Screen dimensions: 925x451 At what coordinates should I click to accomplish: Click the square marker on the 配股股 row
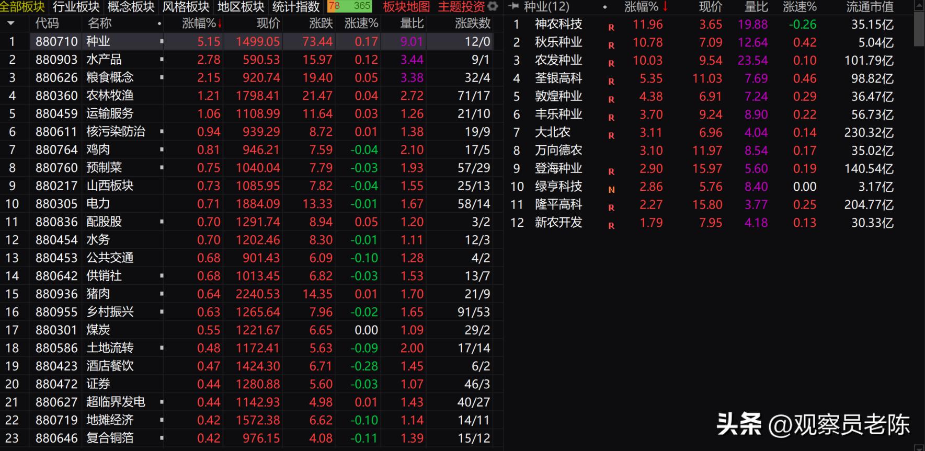point(162,222)
